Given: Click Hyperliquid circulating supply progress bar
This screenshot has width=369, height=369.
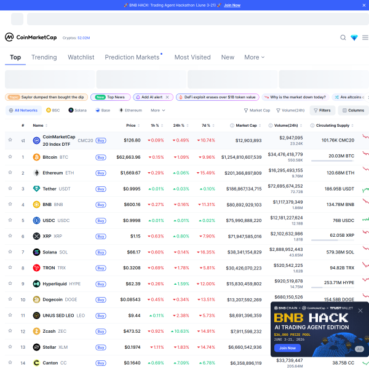Looking at the screenshot, I should (x=333, y=288).
